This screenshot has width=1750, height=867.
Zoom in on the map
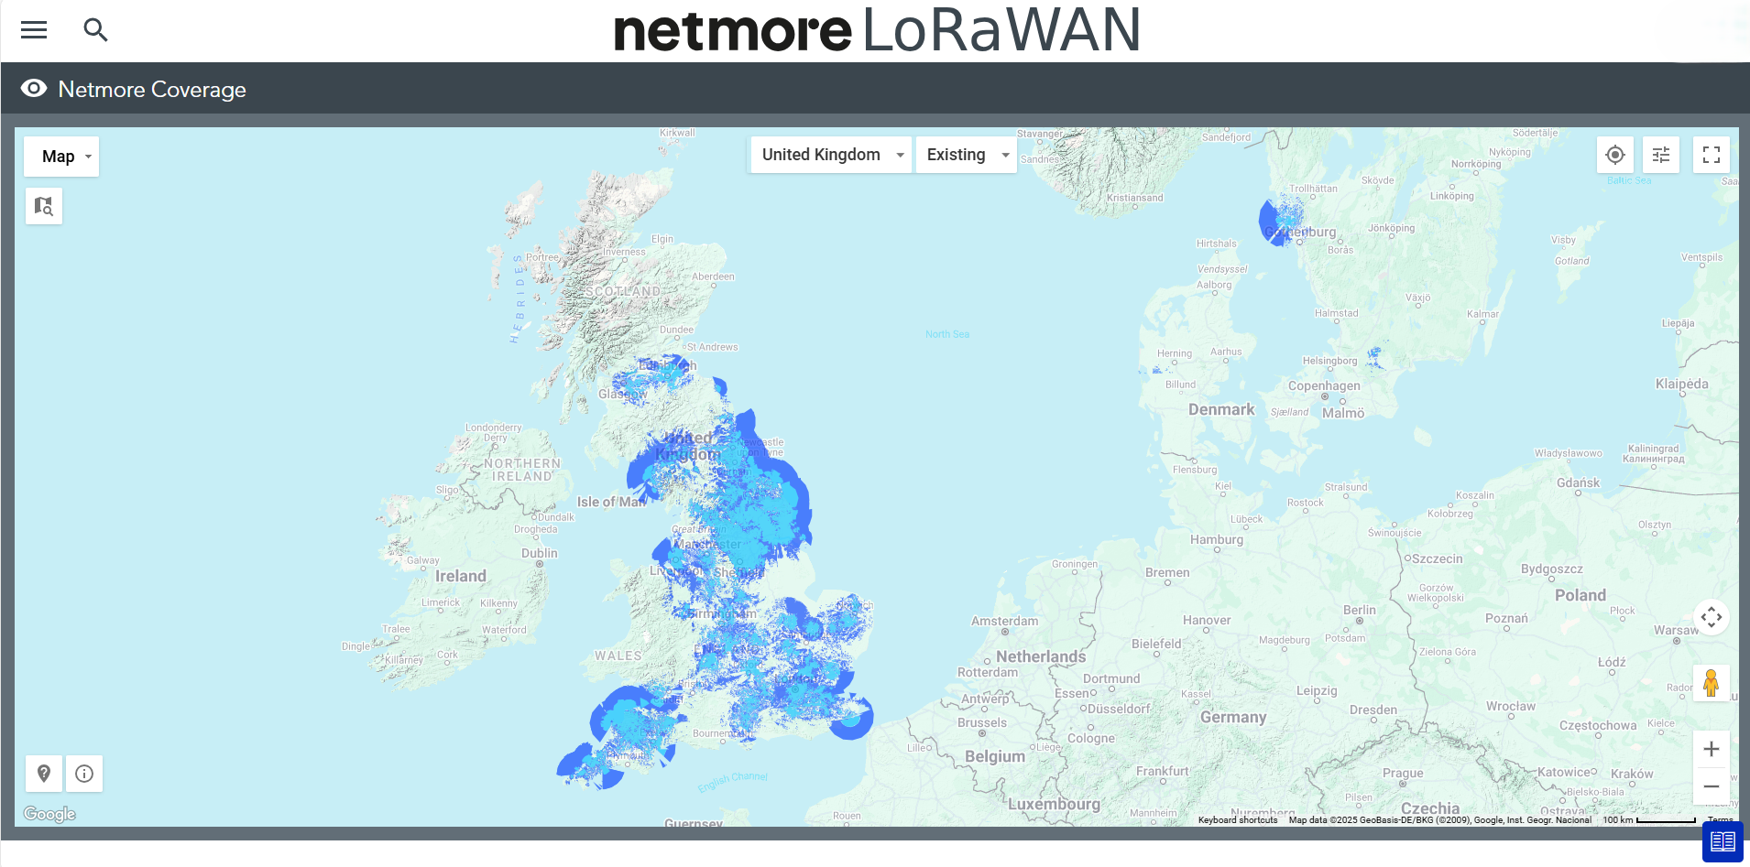point(1711,749)
